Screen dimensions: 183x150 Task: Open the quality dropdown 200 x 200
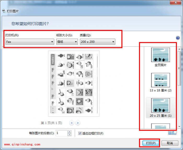point(98,42)
